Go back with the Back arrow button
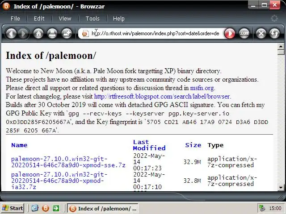The image size is (286, 214). pos(11,33)
